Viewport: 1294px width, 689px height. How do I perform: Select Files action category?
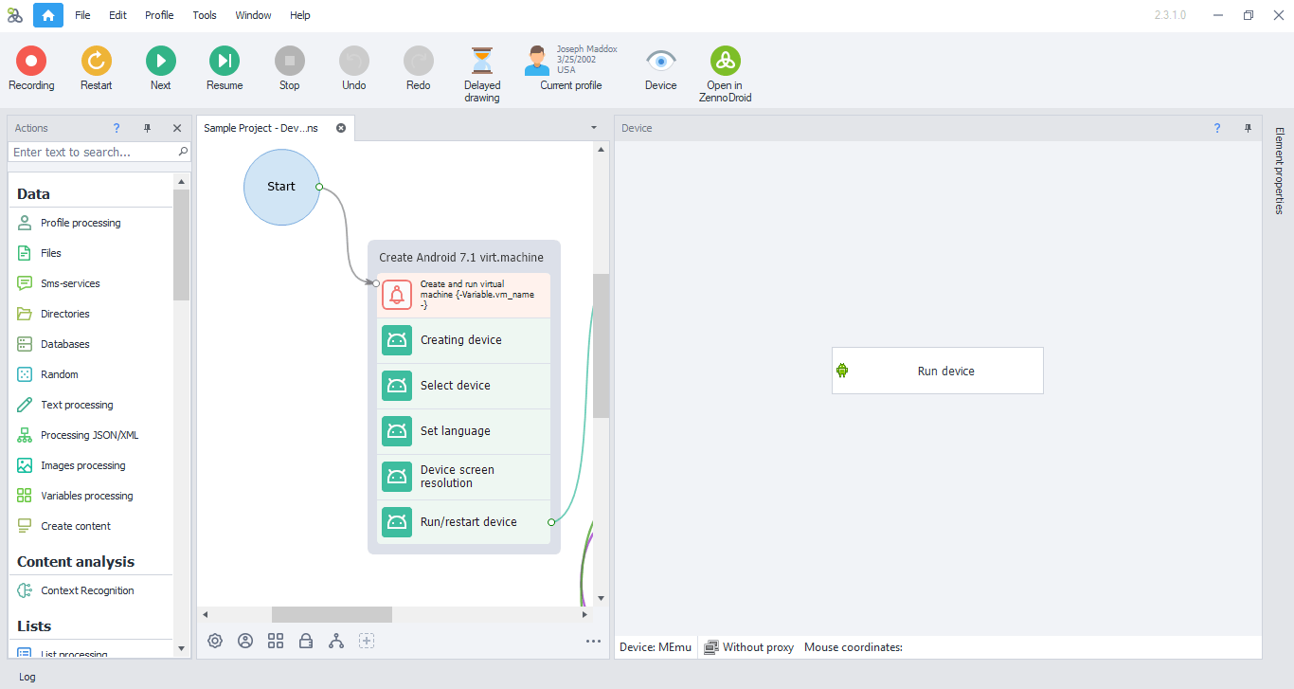click(51, 253)
